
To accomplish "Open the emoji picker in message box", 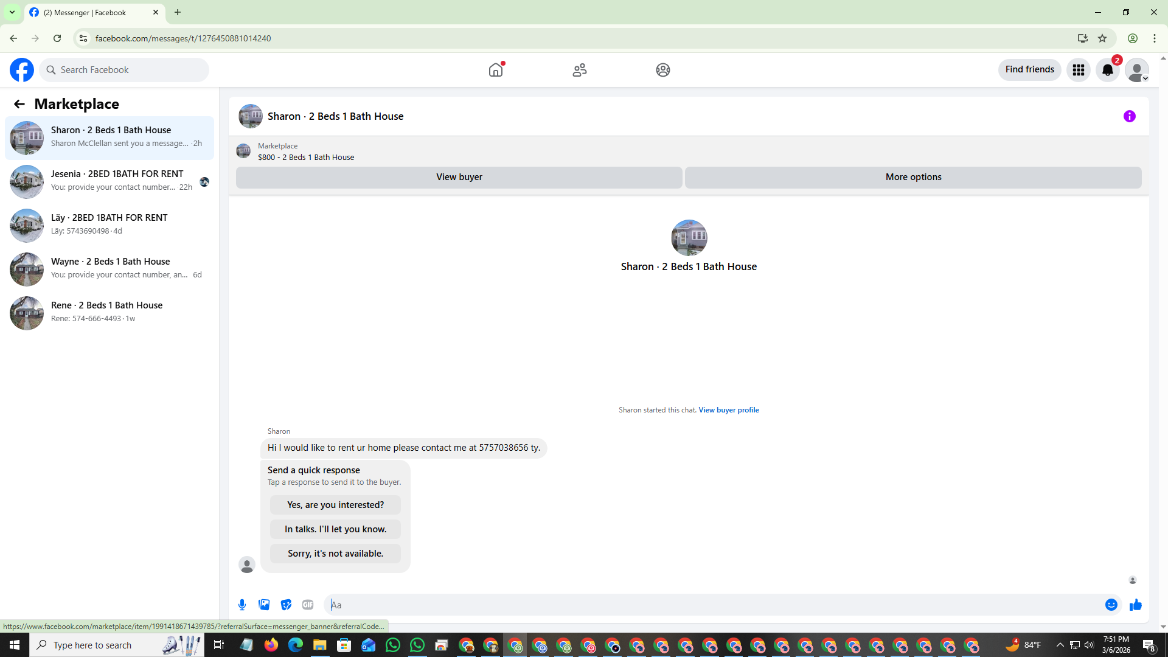I will tap(1111, 605).
